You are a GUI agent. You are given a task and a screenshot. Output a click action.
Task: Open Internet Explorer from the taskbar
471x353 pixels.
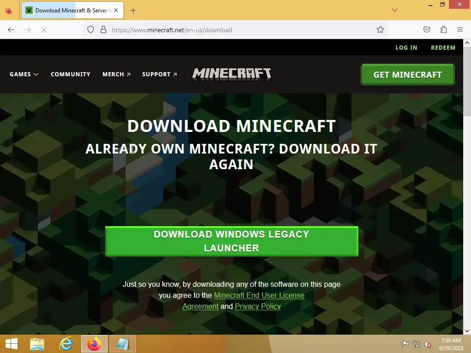(x=66, y=344)
